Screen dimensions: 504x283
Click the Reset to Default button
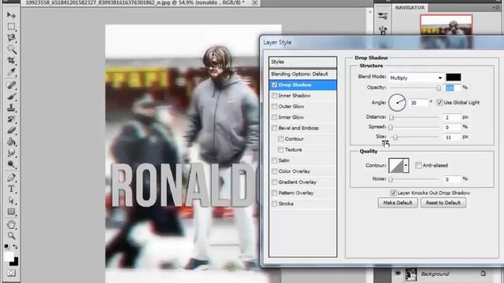443,203
